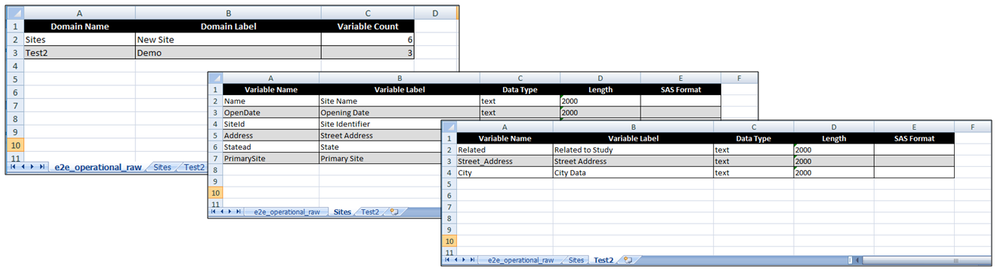This screenshot has height=272, width=997.
Task: Switch to Sites tab in front window
Action: tap(576, 260)
